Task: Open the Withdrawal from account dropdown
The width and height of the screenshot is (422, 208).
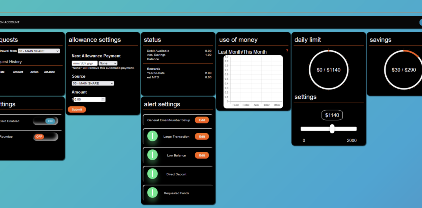Action: (x=39, y=51)
